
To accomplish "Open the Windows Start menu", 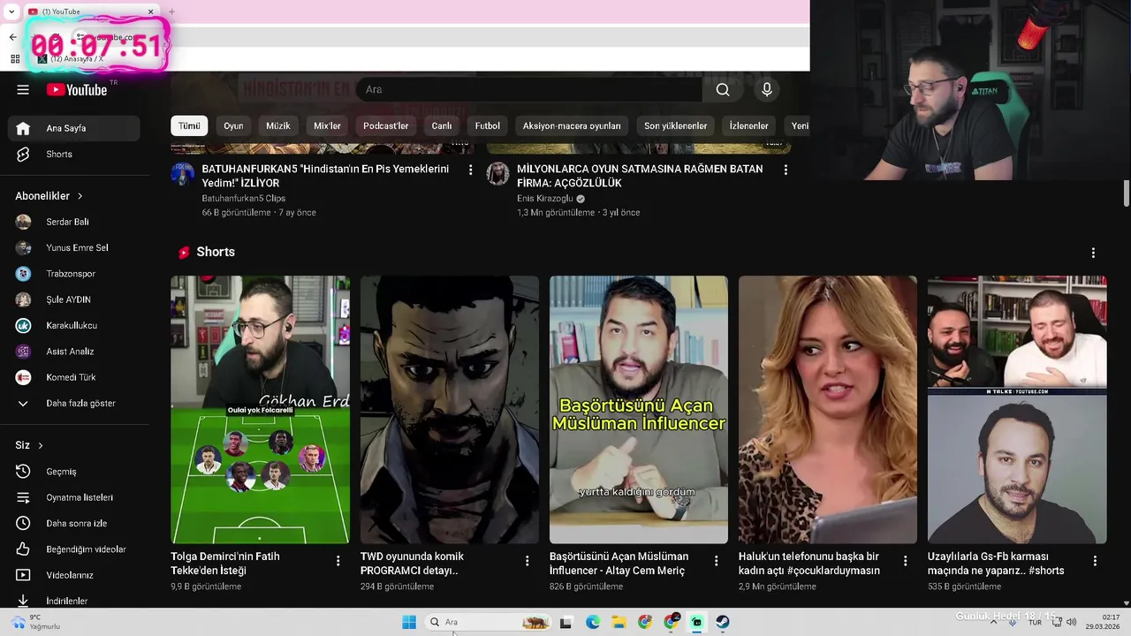I will tap(409, 622).
